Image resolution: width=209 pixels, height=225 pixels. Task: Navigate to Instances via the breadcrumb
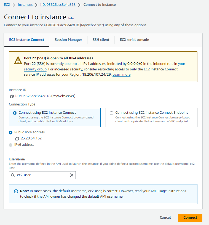pyautogui.click(x=25, y=5)
